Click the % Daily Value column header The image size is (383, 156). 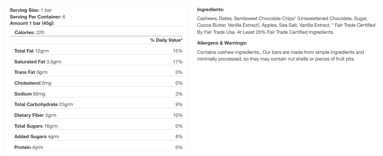166,40
